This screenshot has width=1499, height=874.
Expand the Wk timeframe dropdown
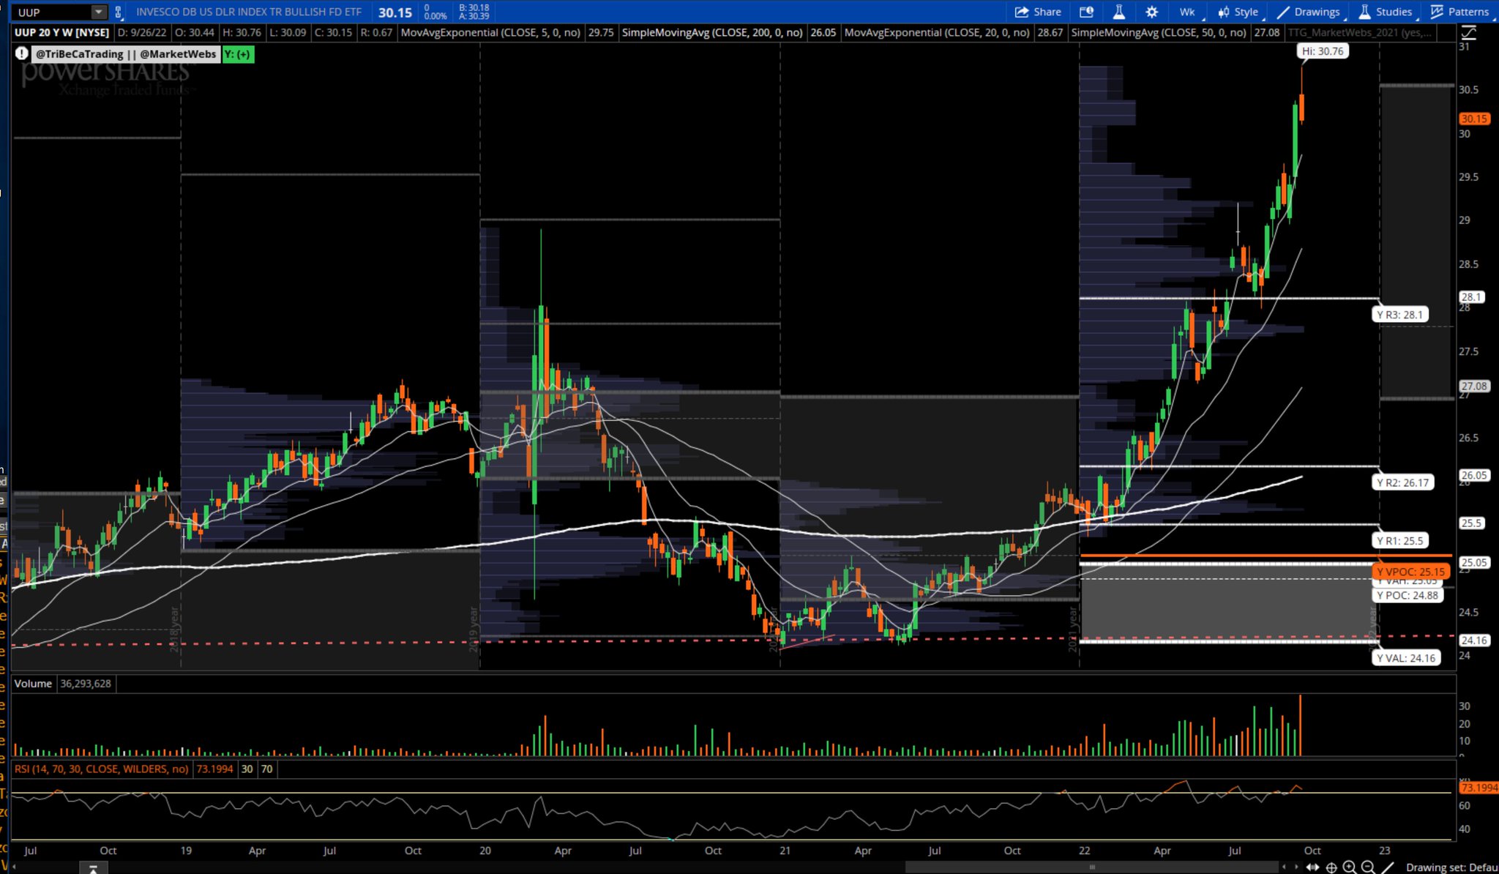click(1186, 12)
